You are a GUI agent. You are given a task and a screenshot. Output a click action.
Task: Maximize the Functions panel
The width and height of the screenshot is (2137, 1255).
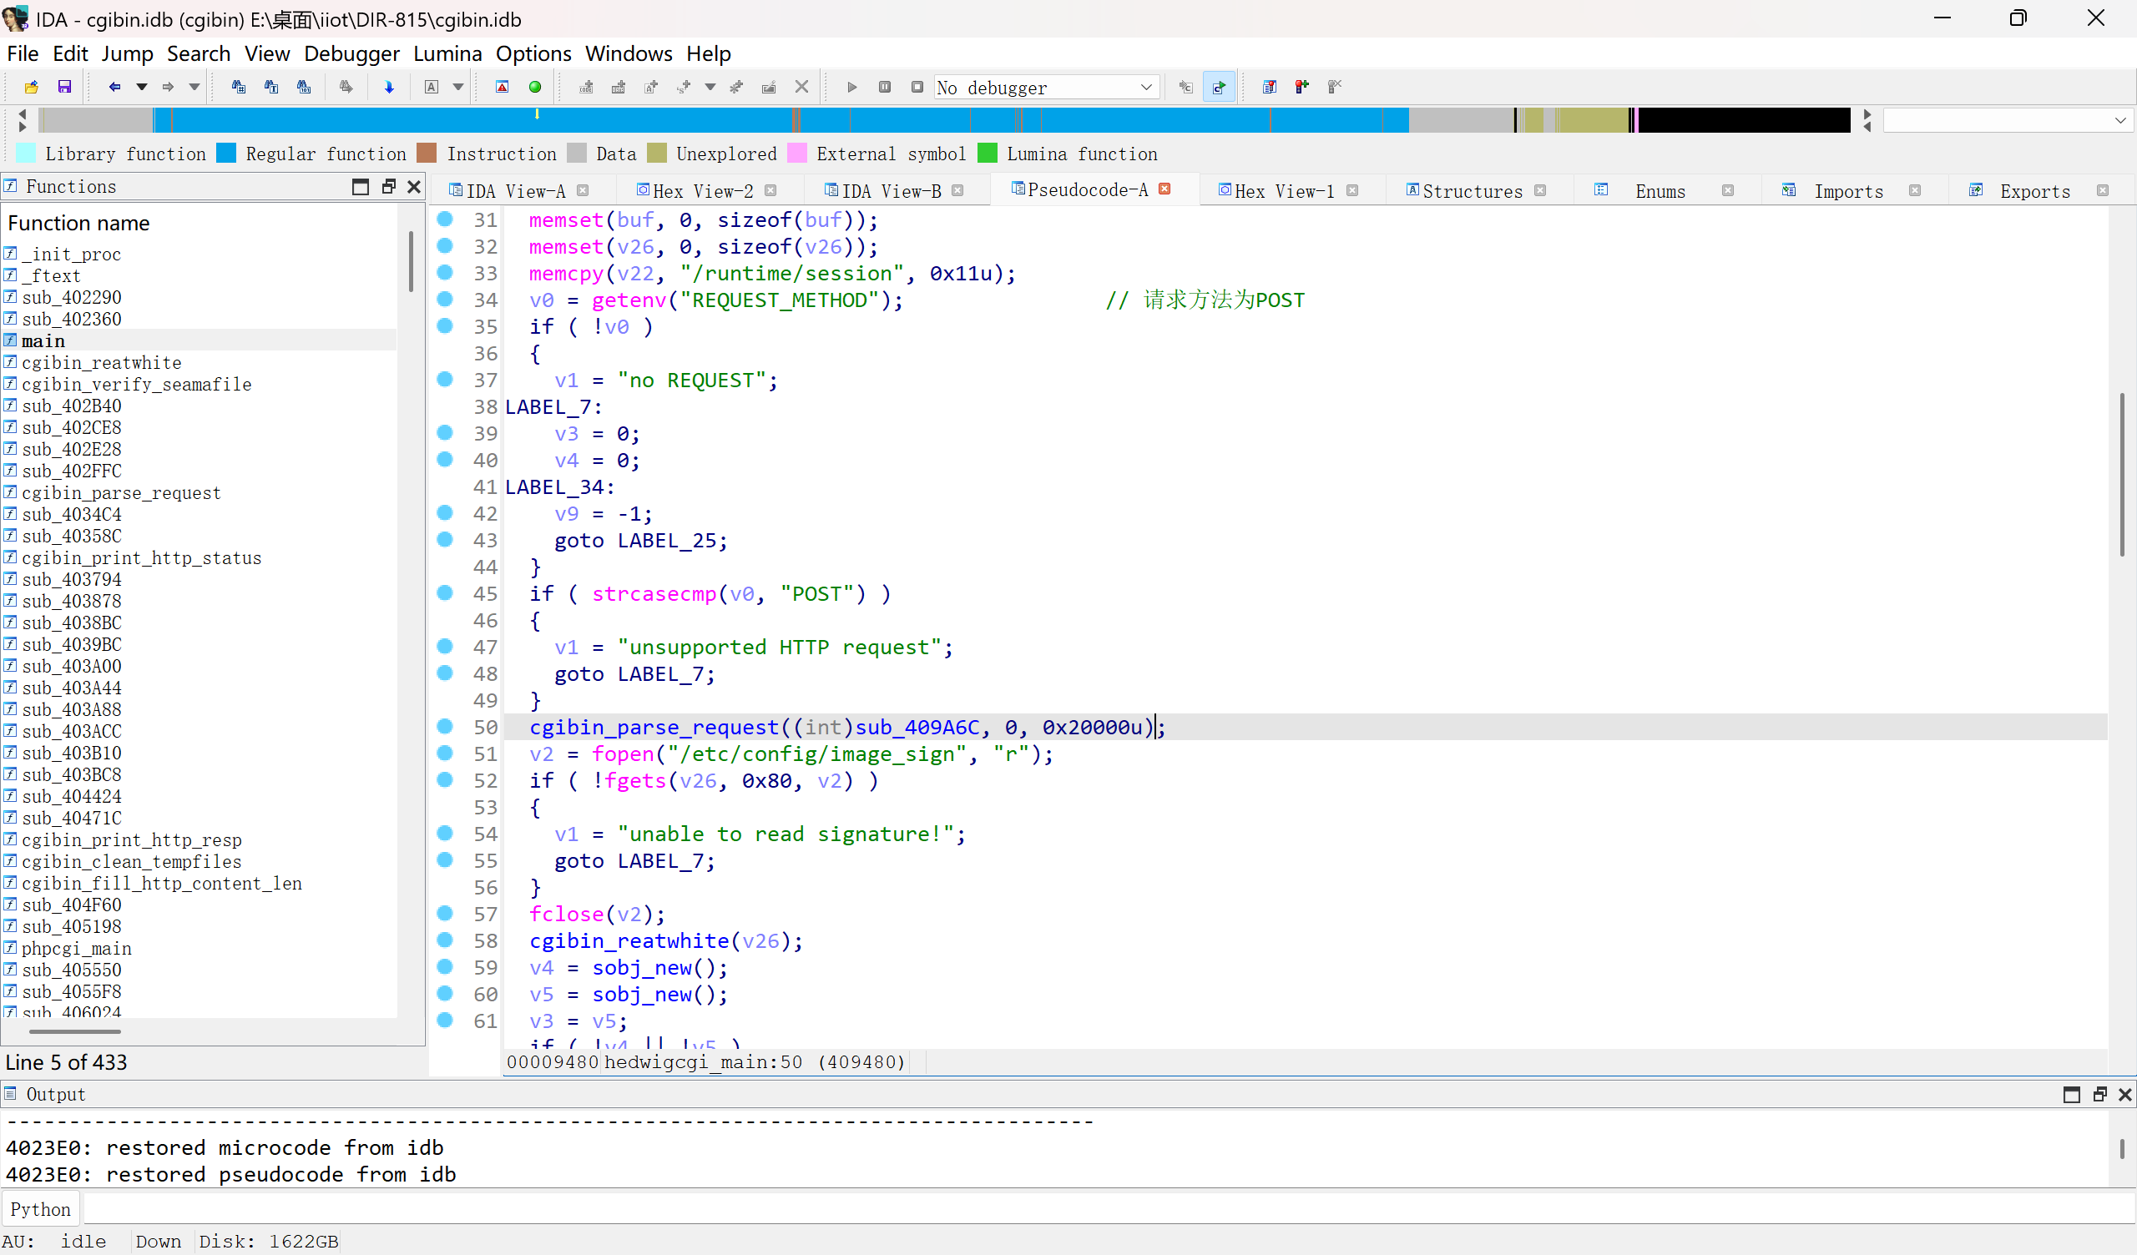tap(361, 187)
